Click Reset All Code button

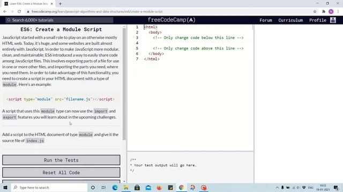click(61, 173)
